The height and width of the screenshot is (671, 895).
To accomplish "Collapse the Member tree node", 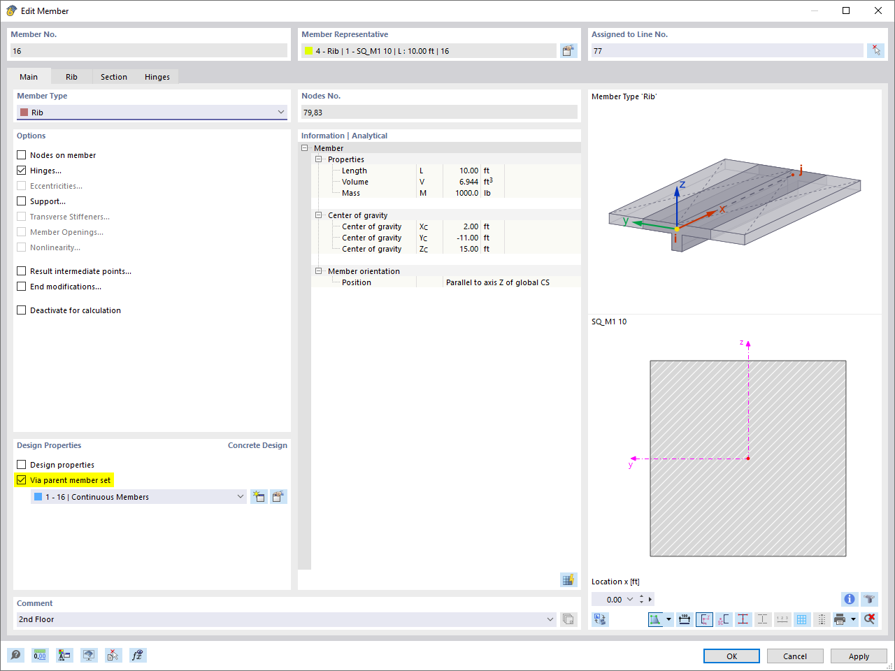I will 305,148.
